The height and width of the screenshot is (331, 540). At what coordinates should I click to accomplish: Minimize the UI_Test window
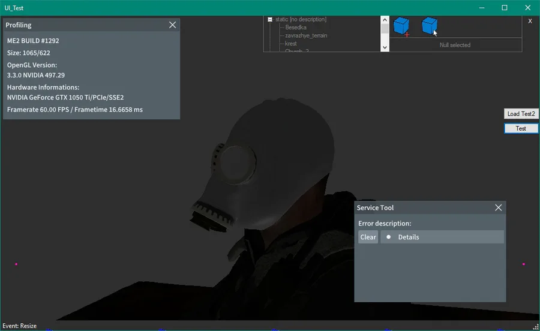pyautogui.click(x=482, y=8)
